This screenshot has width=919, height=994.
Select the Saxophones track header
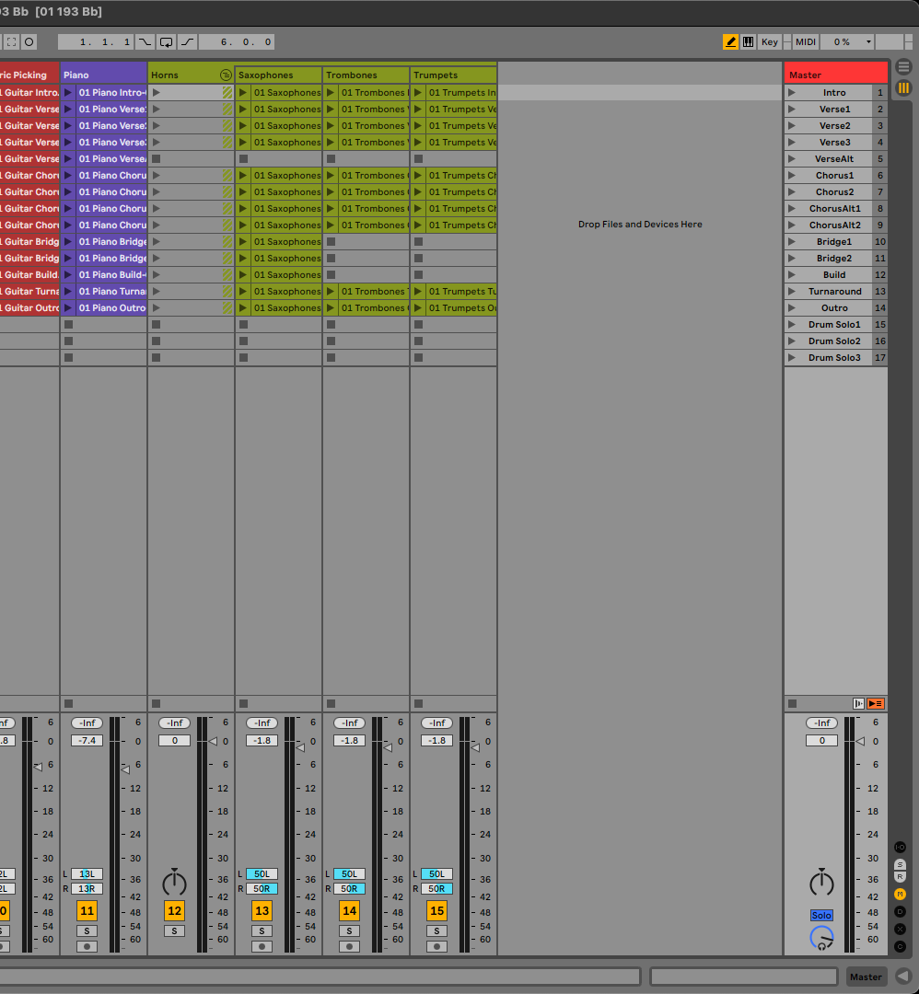[278, 75]
